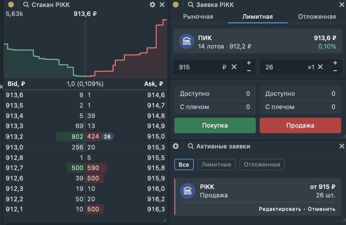Click bid price 912,3 in order book
This screenshot has width=346, height=225.
point(14,189)
